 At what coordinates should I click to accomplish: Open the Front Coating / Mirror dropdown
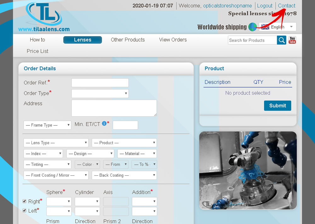(x=56, y=175)
